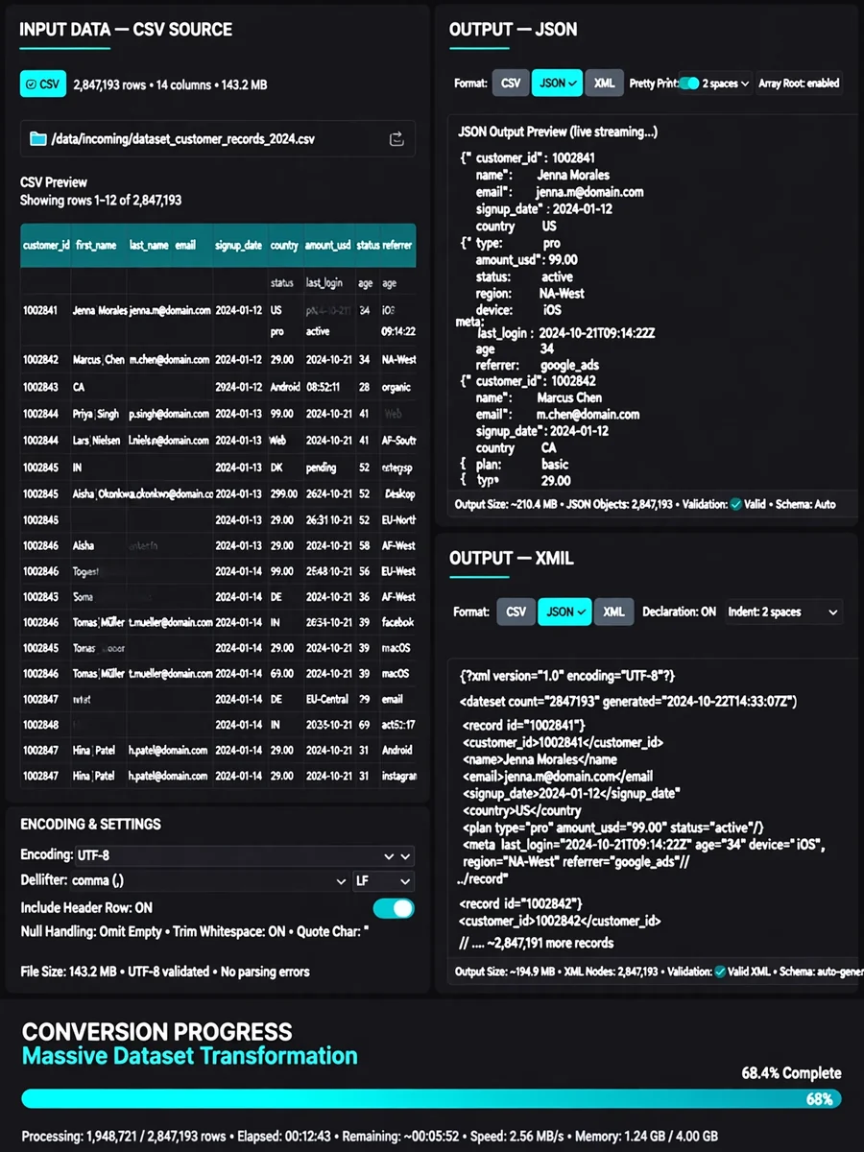The image size is (864, 1152).
Task: Click '68.4% Complete' label
Action: point(791,1073)
